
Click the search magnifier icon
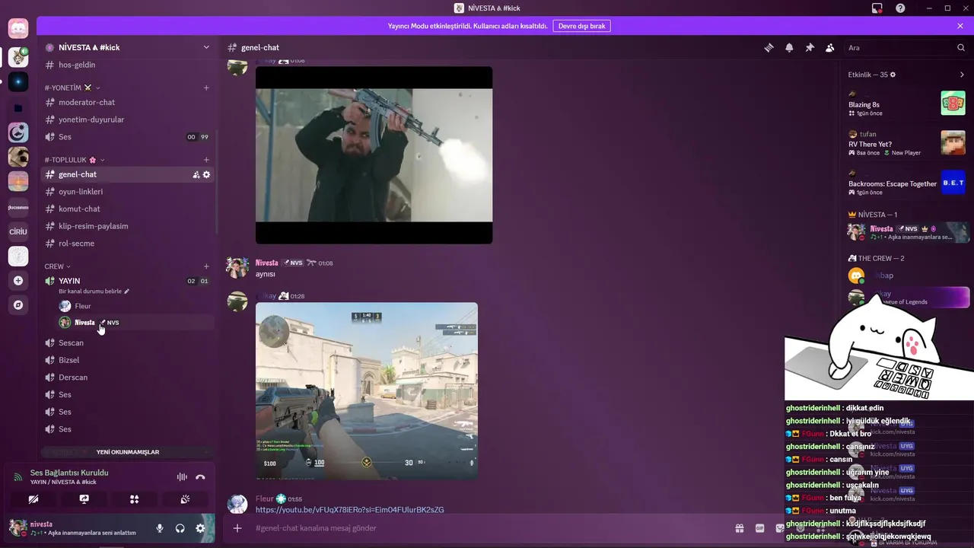(x=961, y=47)
